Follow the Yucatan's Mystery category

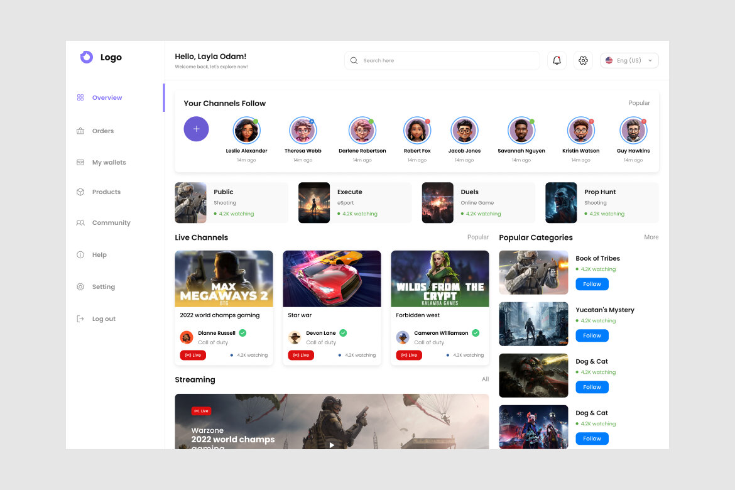click(x=592, y=335)
